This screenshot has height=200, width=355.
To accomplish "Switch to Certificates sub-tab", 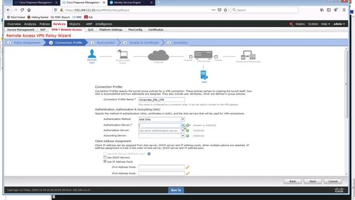I will 156,29.
